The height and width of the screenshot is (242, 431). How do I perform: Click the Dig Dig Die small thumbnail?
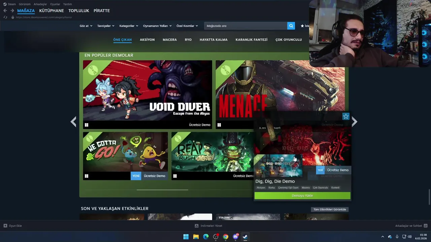point(278,166)
